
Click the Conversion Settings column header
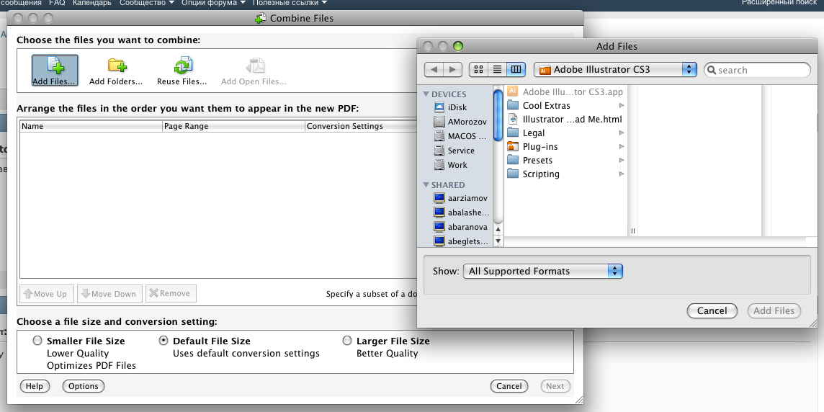(361, 126)
